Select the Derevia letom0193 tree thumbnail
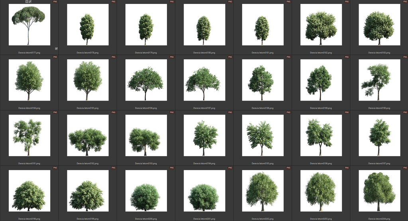This screenshot has width=408, height=221. [146, 136]
